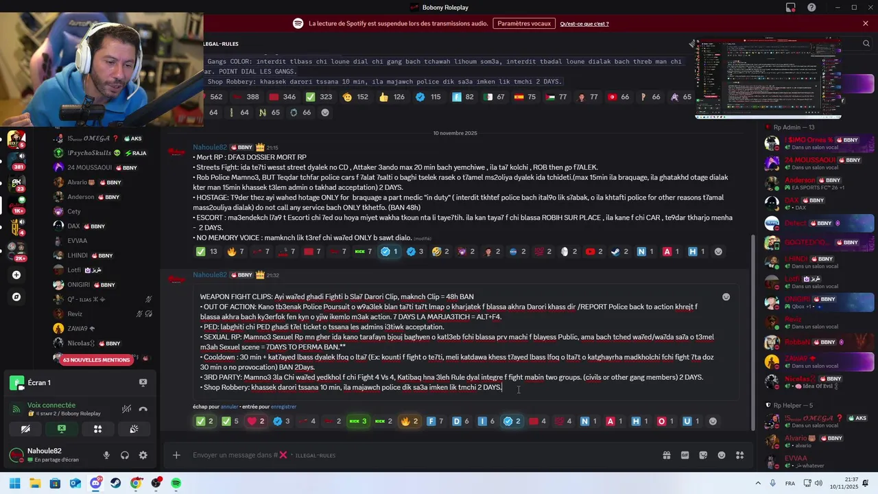Toggle headphone deafen in user panel

point(125,455)
